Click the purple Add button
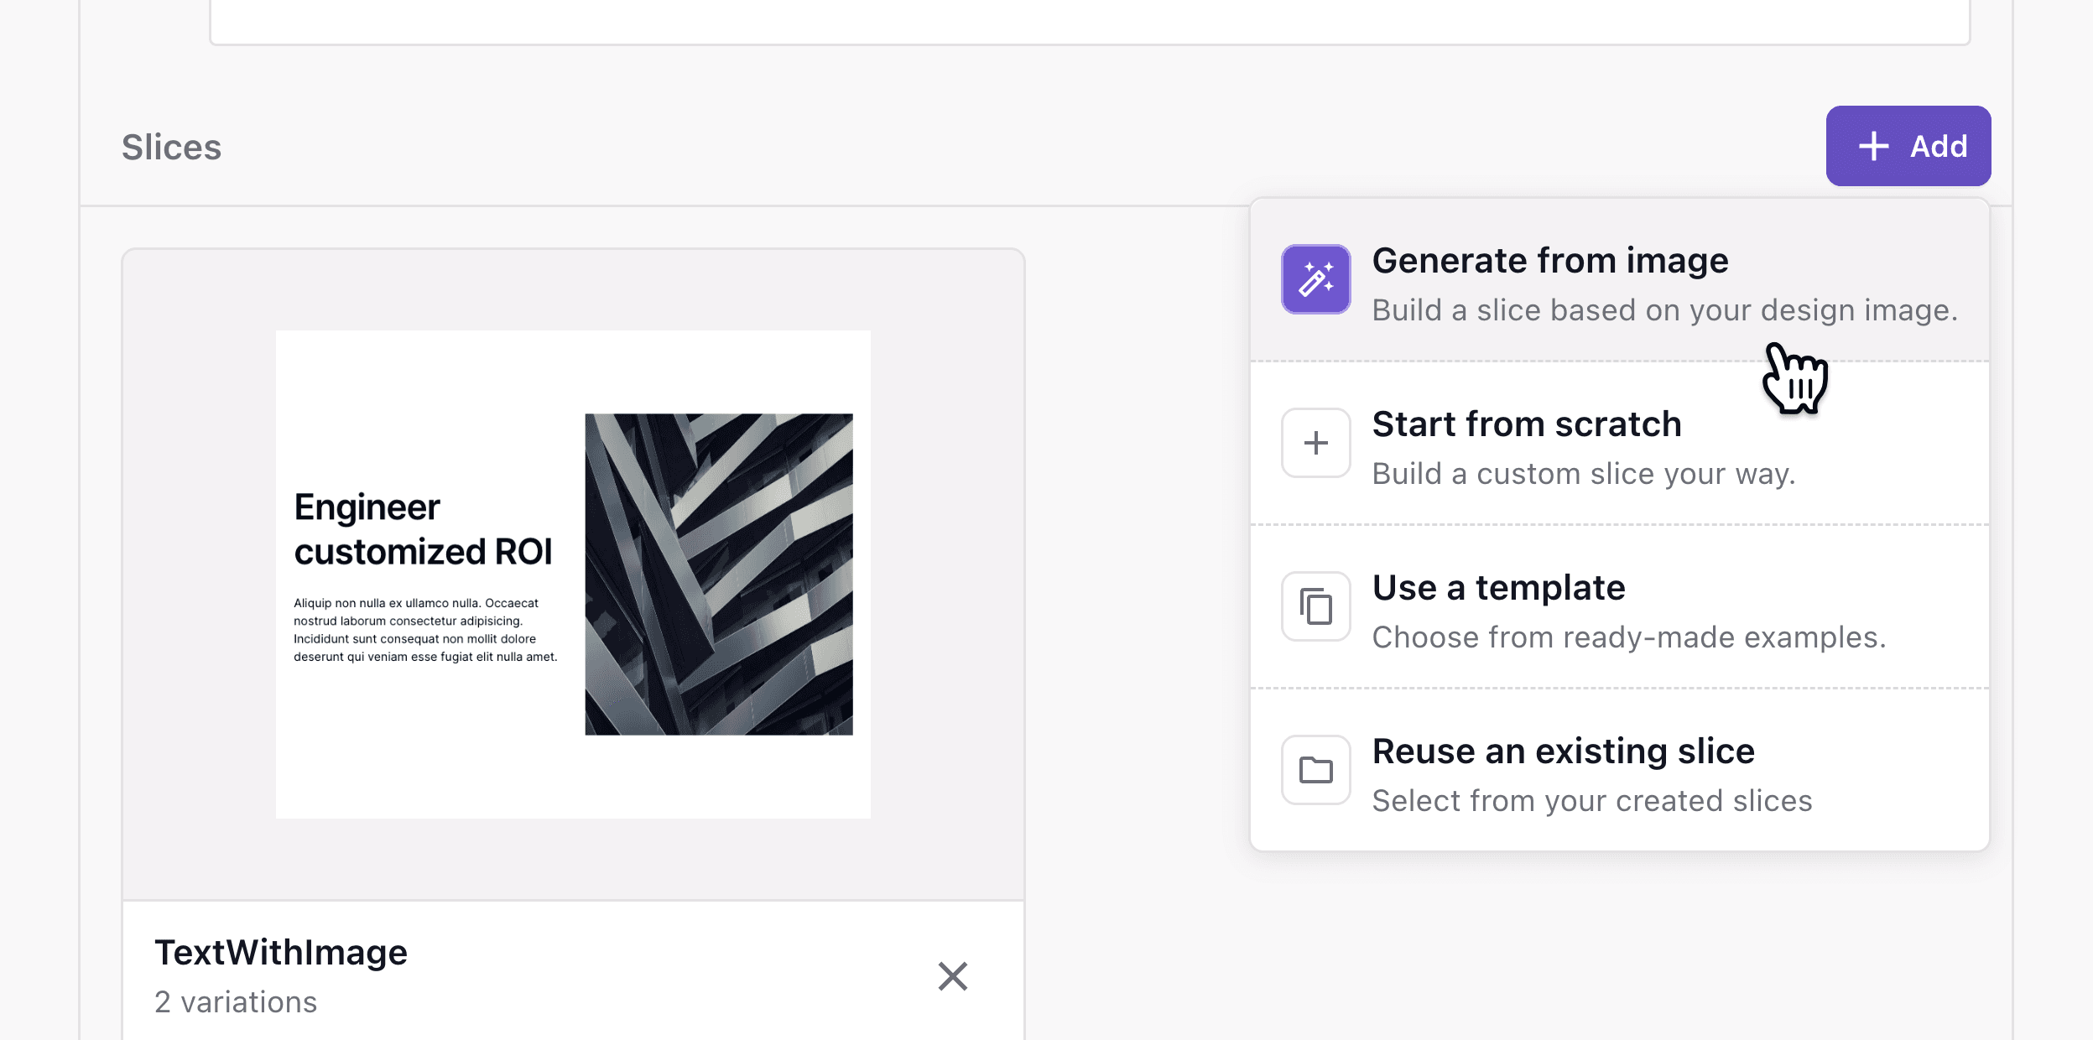This screenshot has height=1040, width=2093. (x=1908, y=146)
